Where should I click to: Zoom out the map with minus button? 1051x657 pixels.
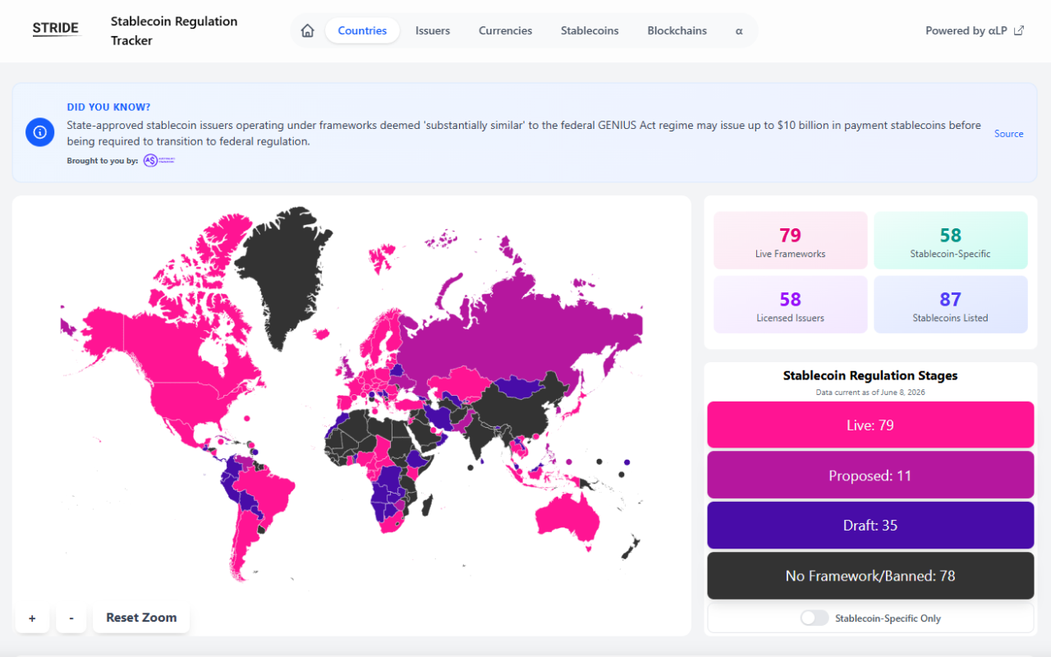pos(71,618)
